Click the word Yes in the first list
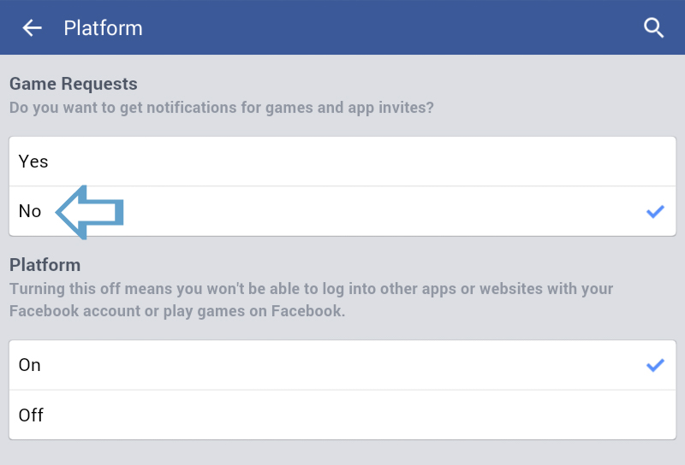This screenshot has width=685, height=465. point(33,162)
